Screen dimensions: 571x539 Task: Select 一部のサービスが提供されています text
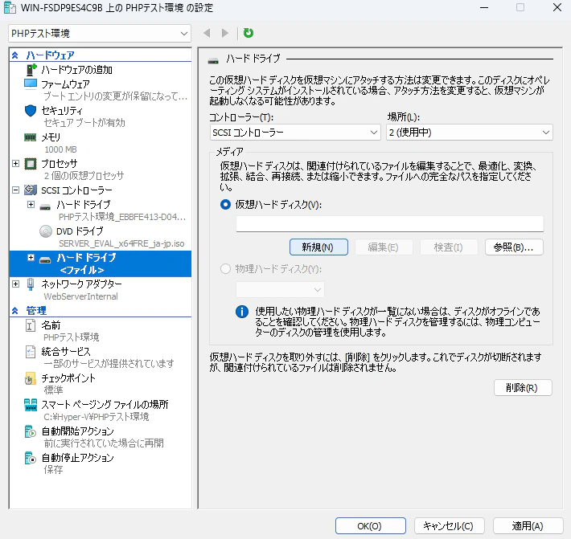coord(109,364)
